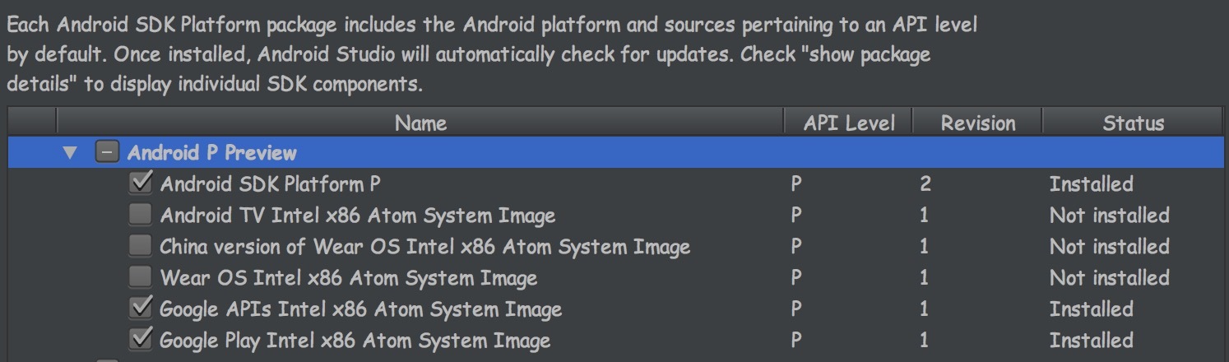This screenshot has width=1229, height=362.
Task: Select the Android SDK Platform P row
Action: point(270,184)
